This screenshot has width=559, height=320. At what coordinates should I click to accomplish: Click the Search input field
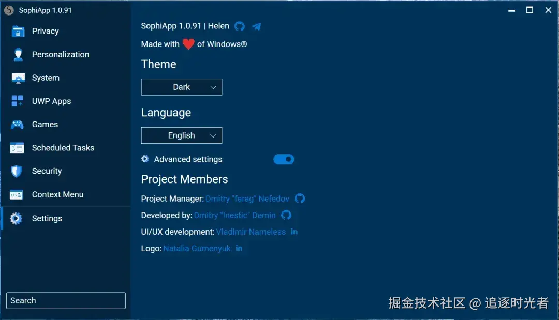pyautogui.click(x=66, y=301)
